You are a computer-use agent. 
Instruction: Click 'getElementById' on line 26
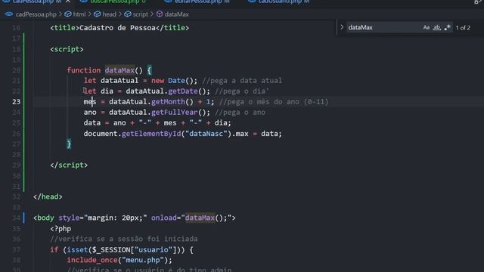(x=151, y=134)
